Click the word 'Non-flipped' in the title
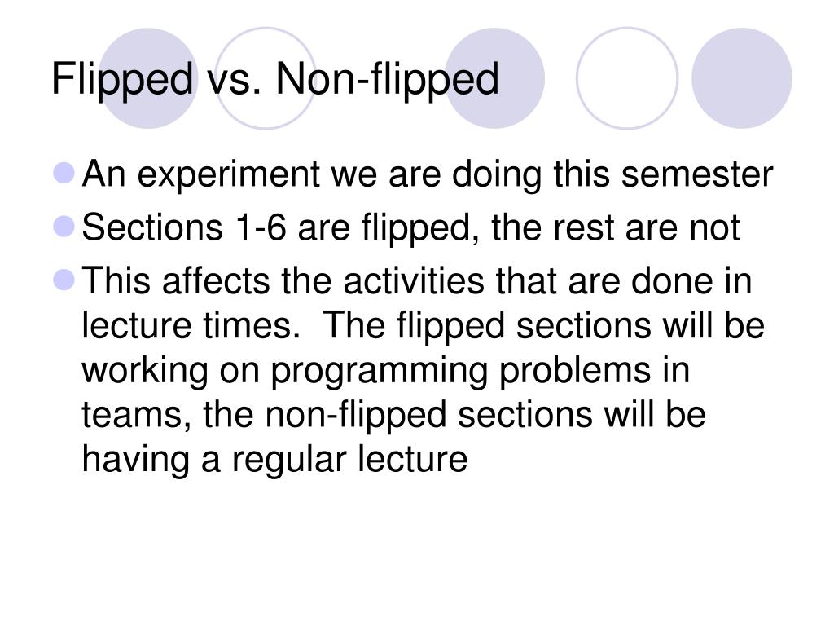 tap(387, 79)
